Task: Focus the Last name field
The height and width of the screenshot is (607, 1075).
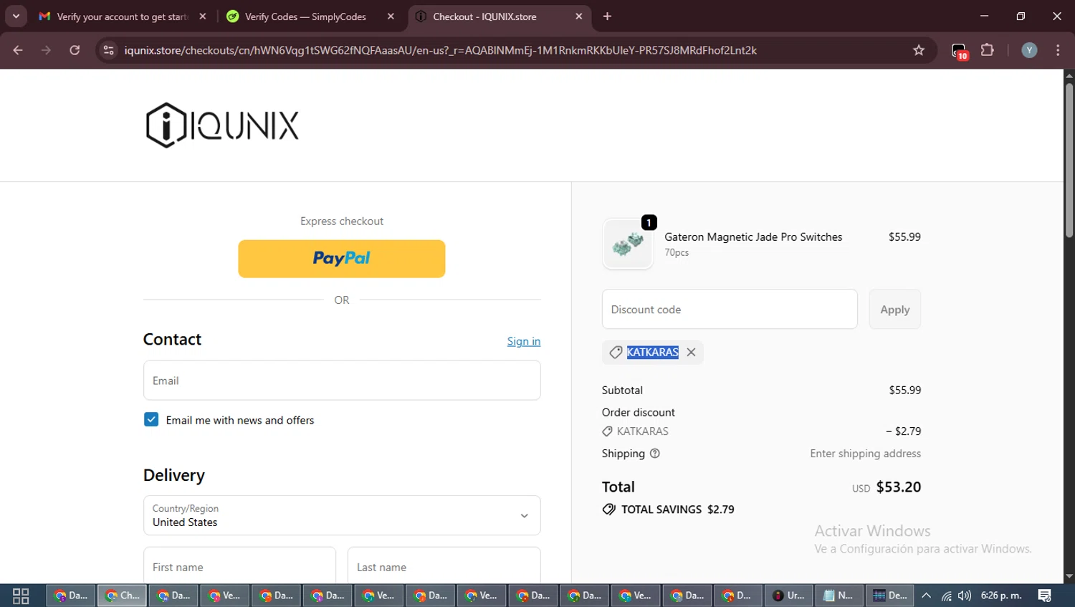Action: [x=444, y=566]
